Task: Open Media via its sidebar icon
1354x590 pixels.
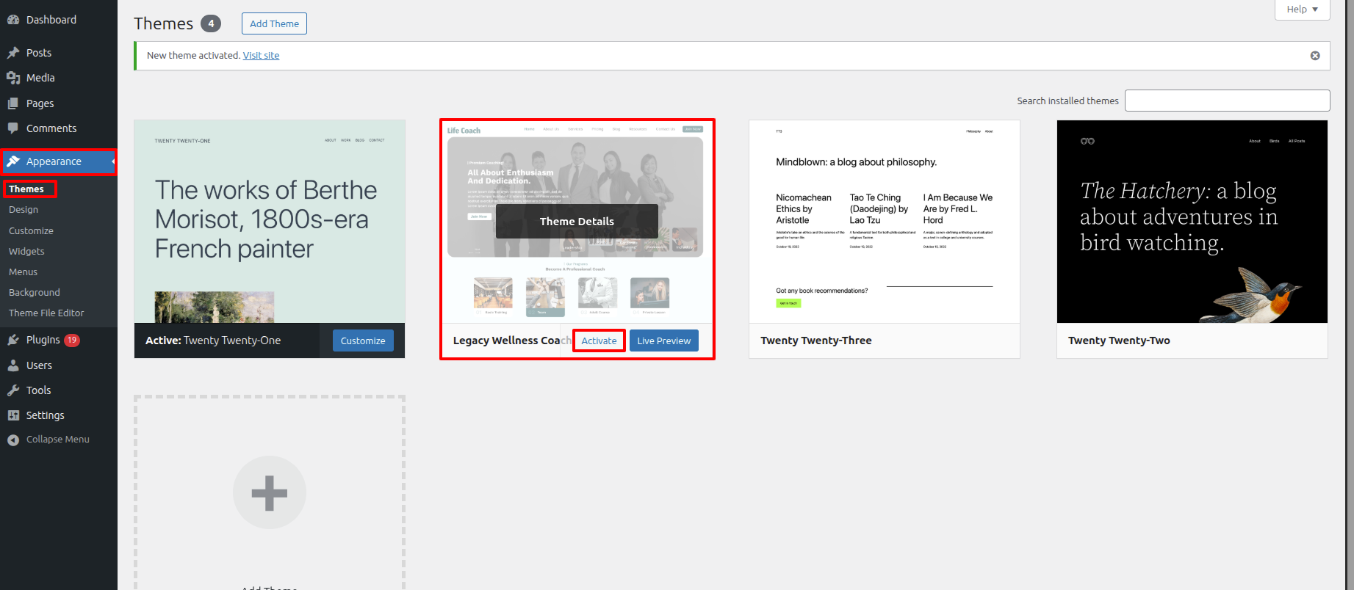Action: 13,78
